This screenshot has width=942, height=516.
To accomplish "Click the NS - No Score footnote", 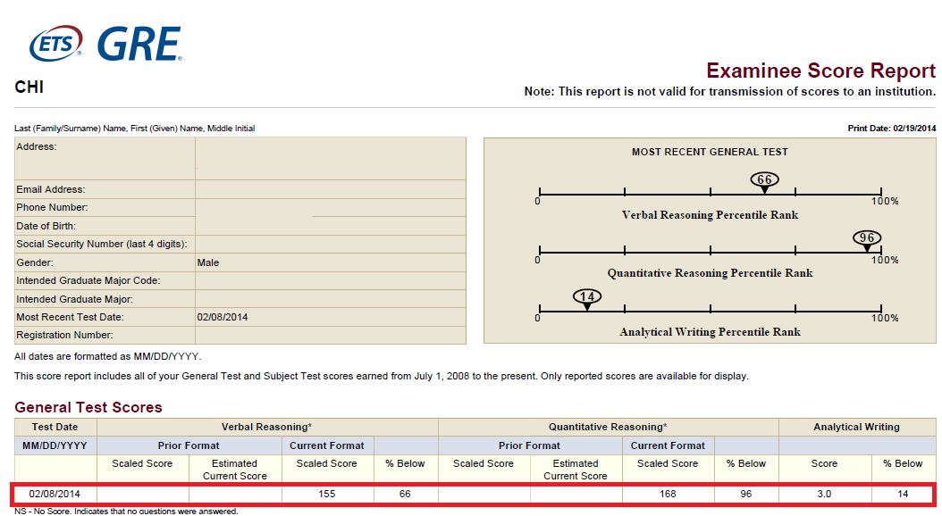I will [x=126, y=512].
